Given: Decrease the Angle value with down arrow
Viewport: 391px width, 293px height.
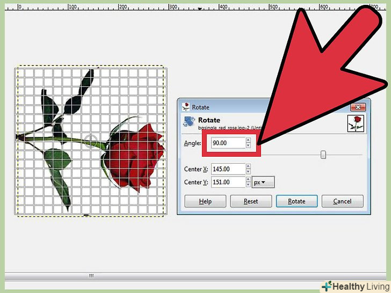Looking at the screenshot, I should pos(248,146).
